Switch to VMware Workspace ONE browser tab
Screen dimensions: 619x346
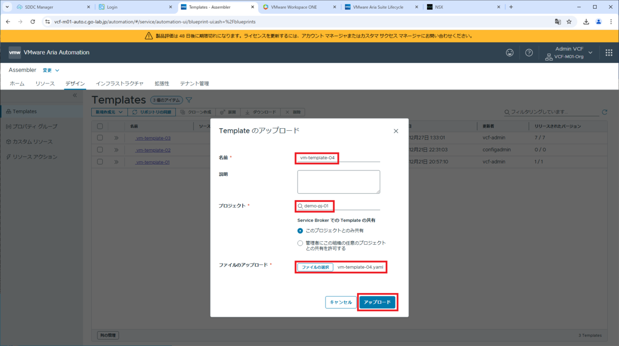299,7
